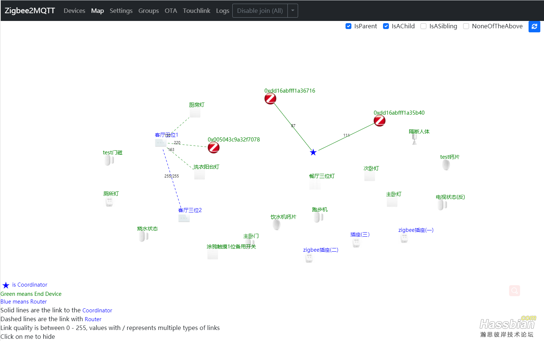Enable the IsASibling filter
This screenshot has height=341, width=544.
pyautogui.click(x=423, y=26)
